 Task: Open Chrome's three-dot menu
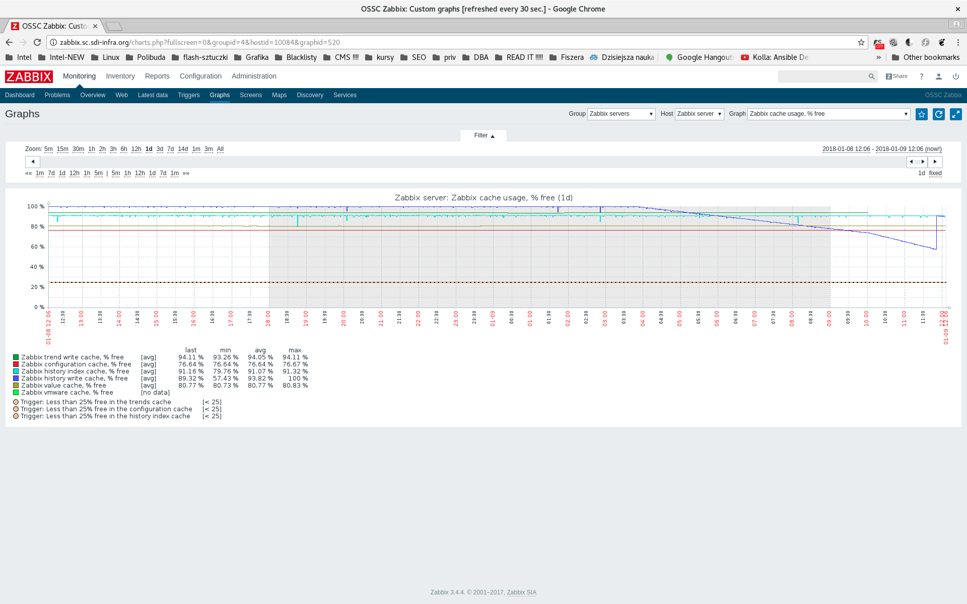(958, 42)
